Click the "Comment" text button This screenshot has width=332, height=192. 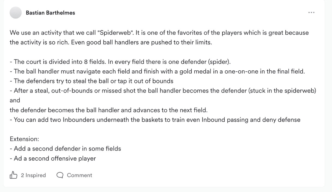pyautogui.click(x=80, y=175)
